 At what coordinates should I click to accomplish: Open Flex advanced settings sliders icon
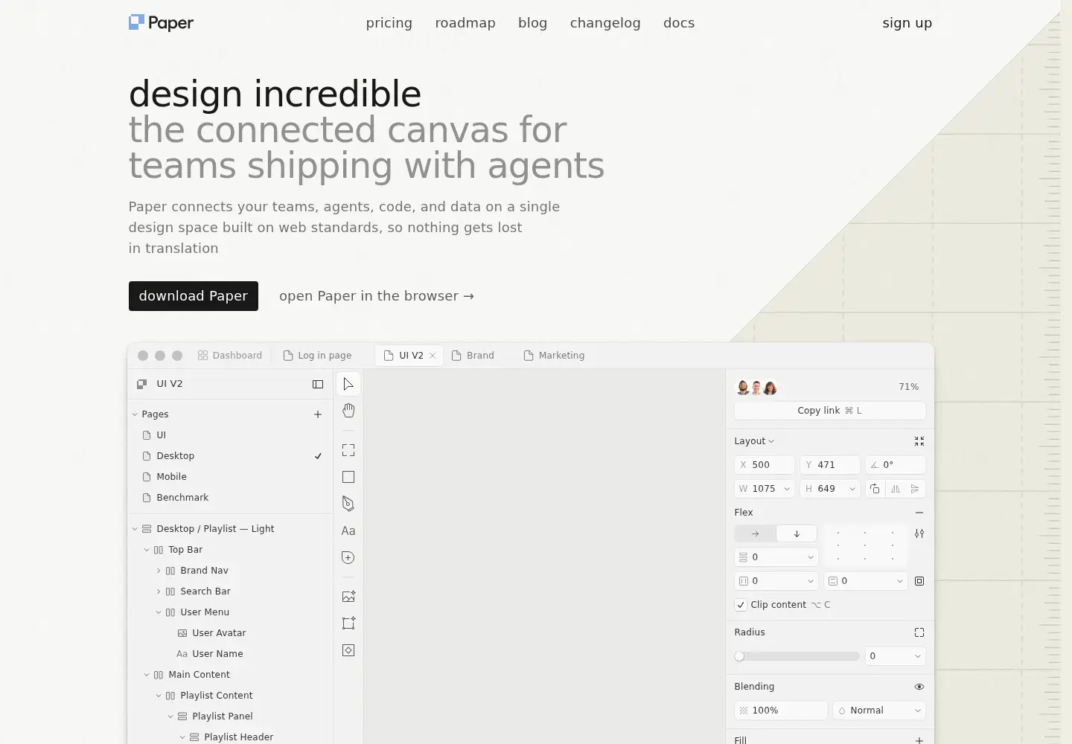(919, 533)
